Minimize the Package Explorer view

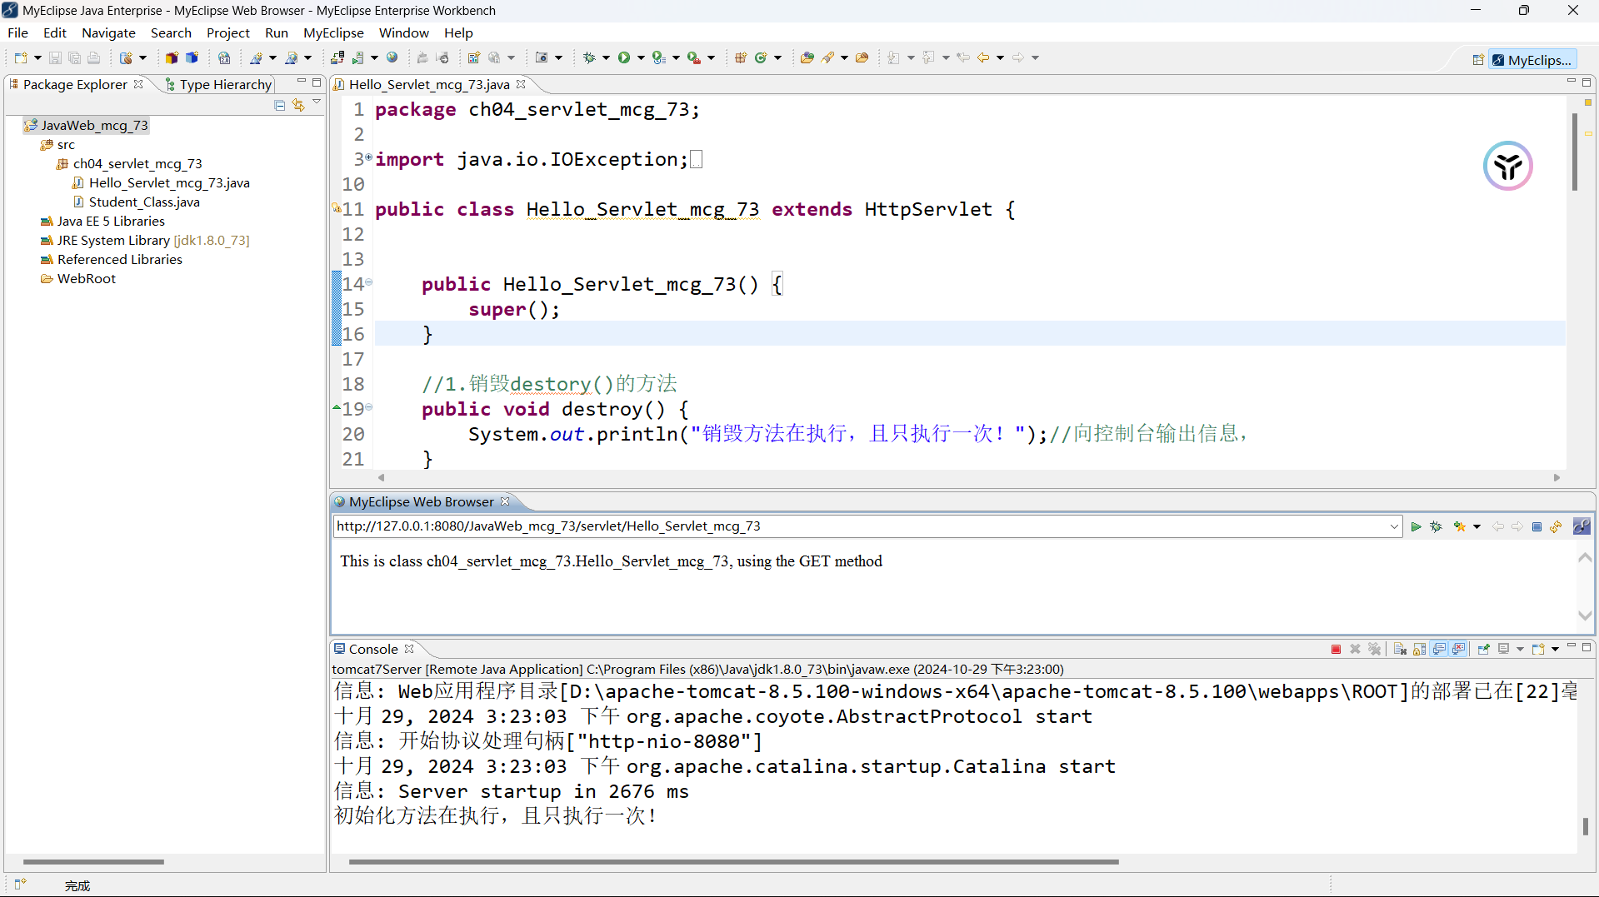302,82
